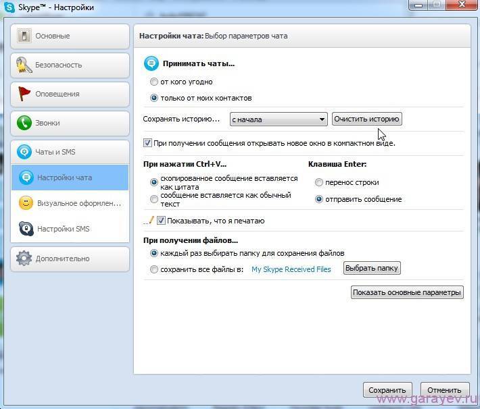Open the 'My Skype Received Files' link
This screenshot has width=480, height=409.
(x=291, y=269)
